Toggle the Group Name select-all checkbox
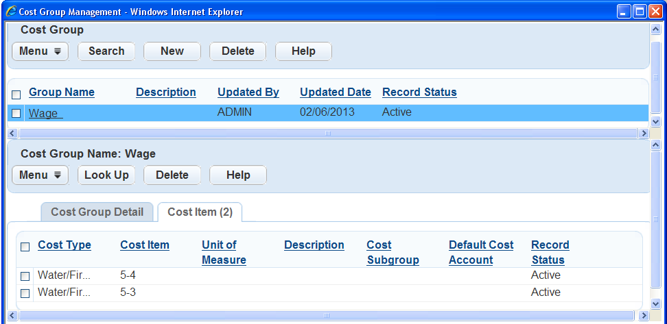667x324 pixels. (x=16, y=94)
